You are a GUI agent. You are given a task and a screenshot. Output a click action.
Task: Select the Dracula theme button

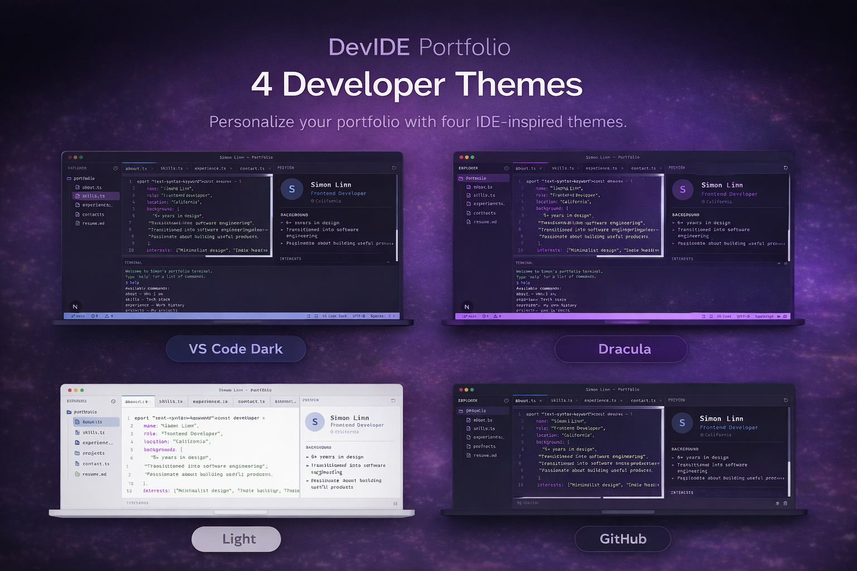pyautogui.click(x=624, y=349)
